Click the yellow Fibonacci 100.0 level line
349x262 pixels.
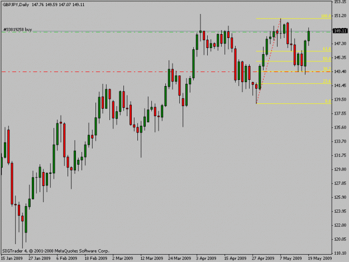(x=294, y=18)
